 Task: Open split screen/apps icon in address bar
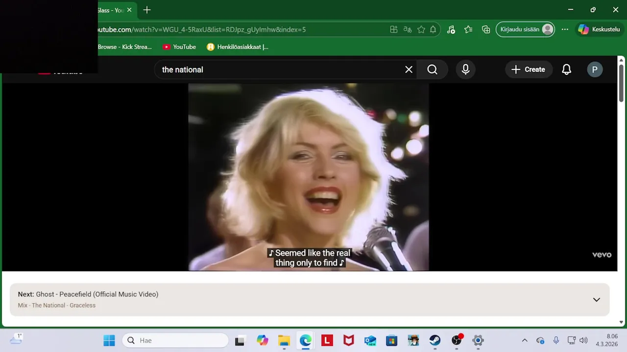tap(393, 29)
